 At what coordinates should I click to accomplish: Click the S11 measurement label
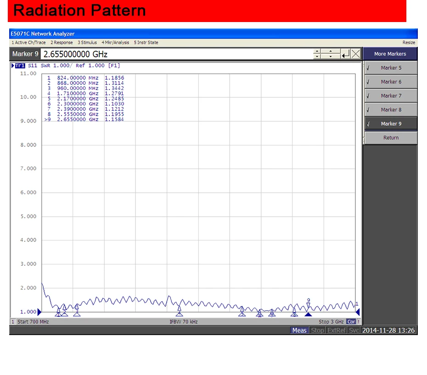[x=33, y=65]
